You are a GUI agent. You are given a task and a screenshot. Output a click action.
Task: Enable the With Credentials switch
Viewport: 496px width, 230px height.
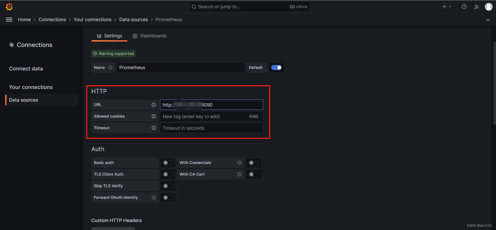[254, 163]
